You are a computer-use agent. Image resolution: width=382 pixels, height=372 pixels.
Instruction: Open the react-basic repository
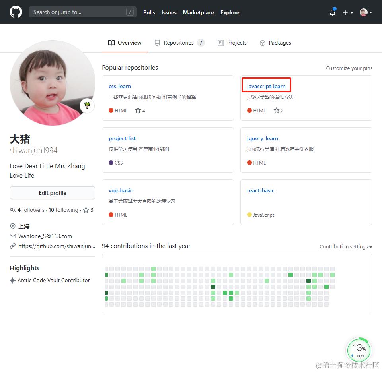[x=260, y=190]
